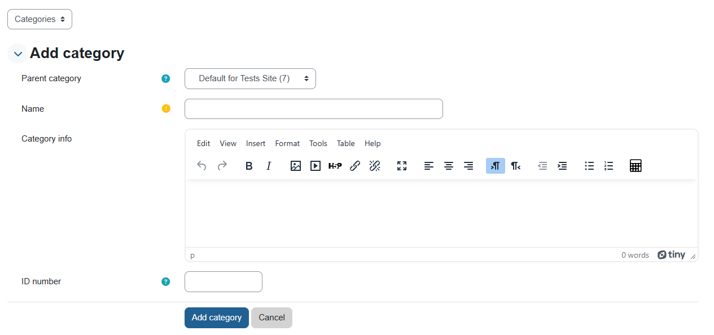Click inside the Category info text area

[441, 214]
